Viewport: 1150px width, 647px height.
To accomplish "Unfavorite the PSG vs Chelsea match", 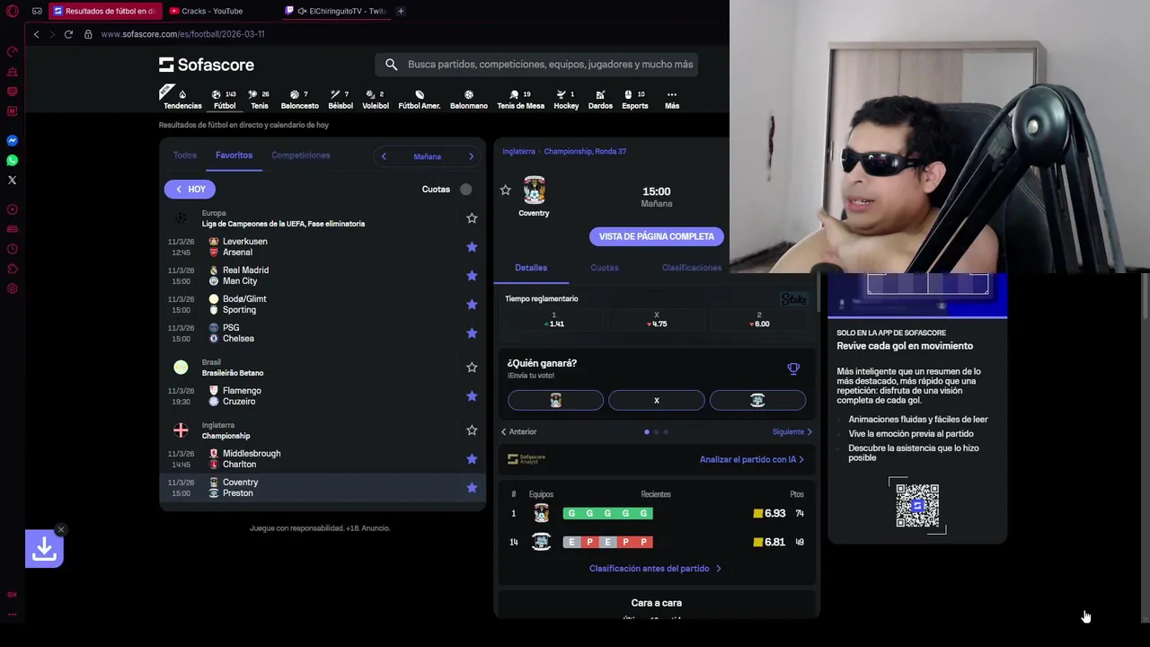I will tap(472, 333).
